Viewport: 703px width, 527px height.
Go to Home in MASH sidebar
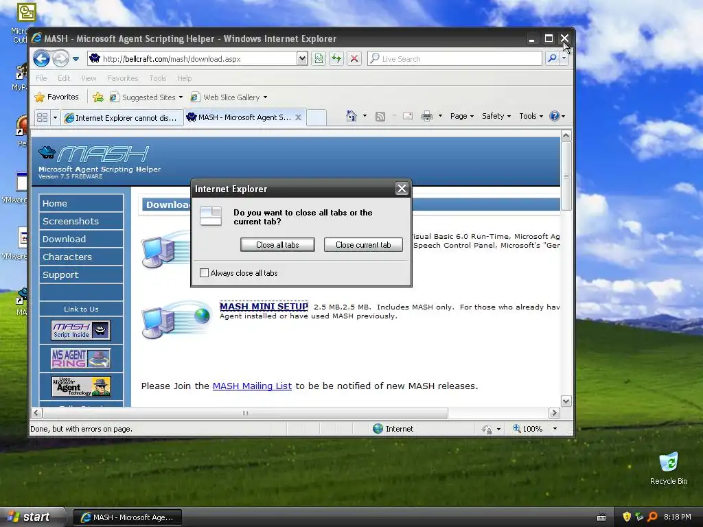tap(81, 203)
